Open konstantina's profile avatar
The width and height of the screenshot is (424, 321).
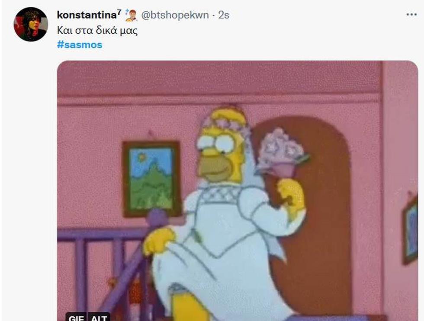tap(31, 24)
